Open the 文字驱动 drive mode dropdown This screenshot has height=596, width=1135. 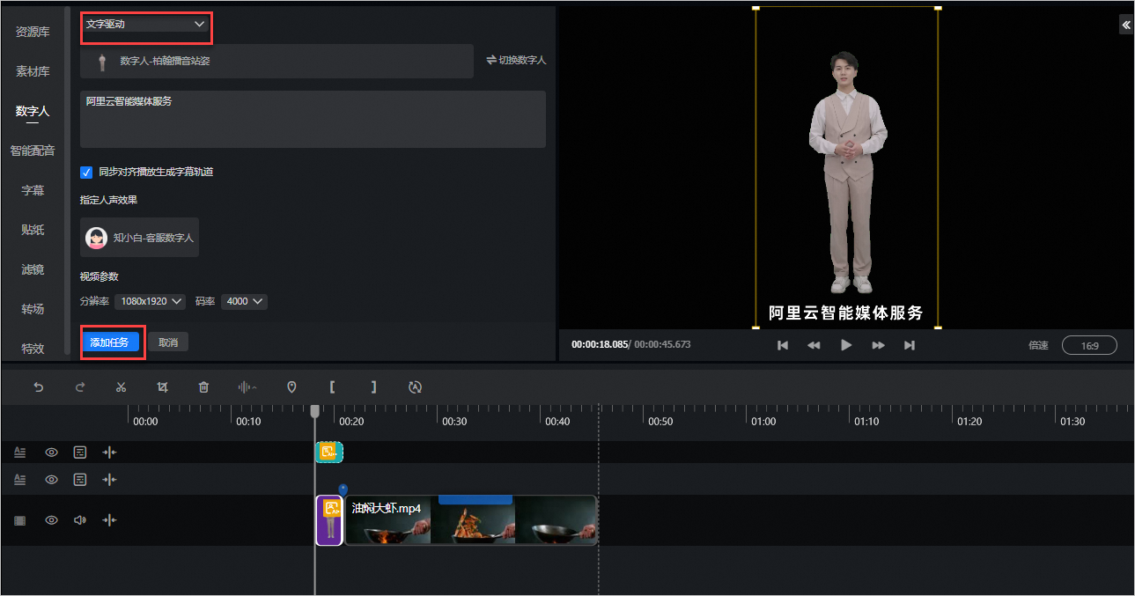(x=145, y=25)
